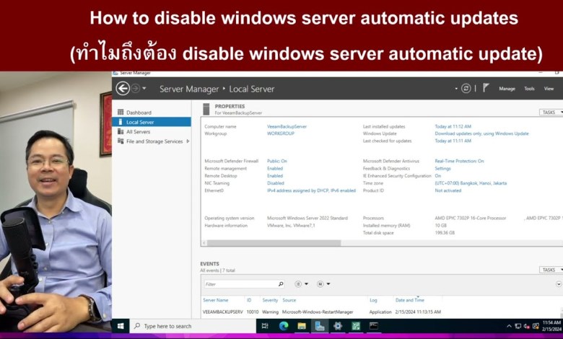Click the Dashboard grid icon
This screenshot has height=339, width=563.
point(121,113)
